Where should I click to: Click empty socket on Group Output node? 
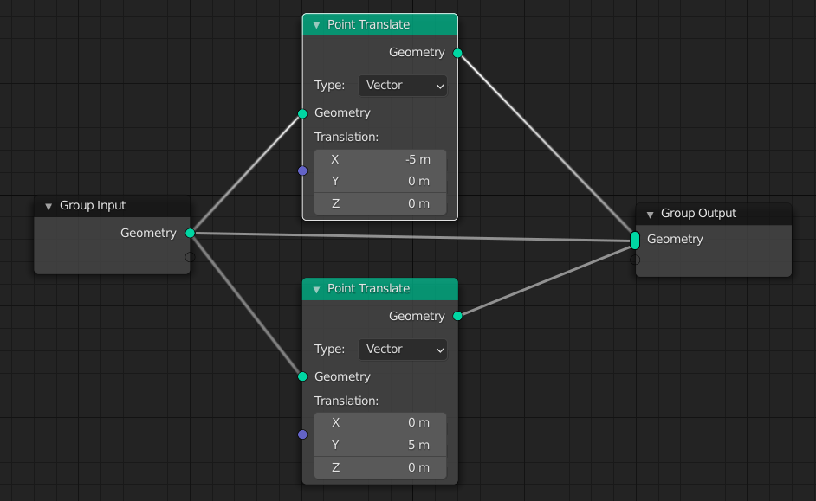[635, 260]
